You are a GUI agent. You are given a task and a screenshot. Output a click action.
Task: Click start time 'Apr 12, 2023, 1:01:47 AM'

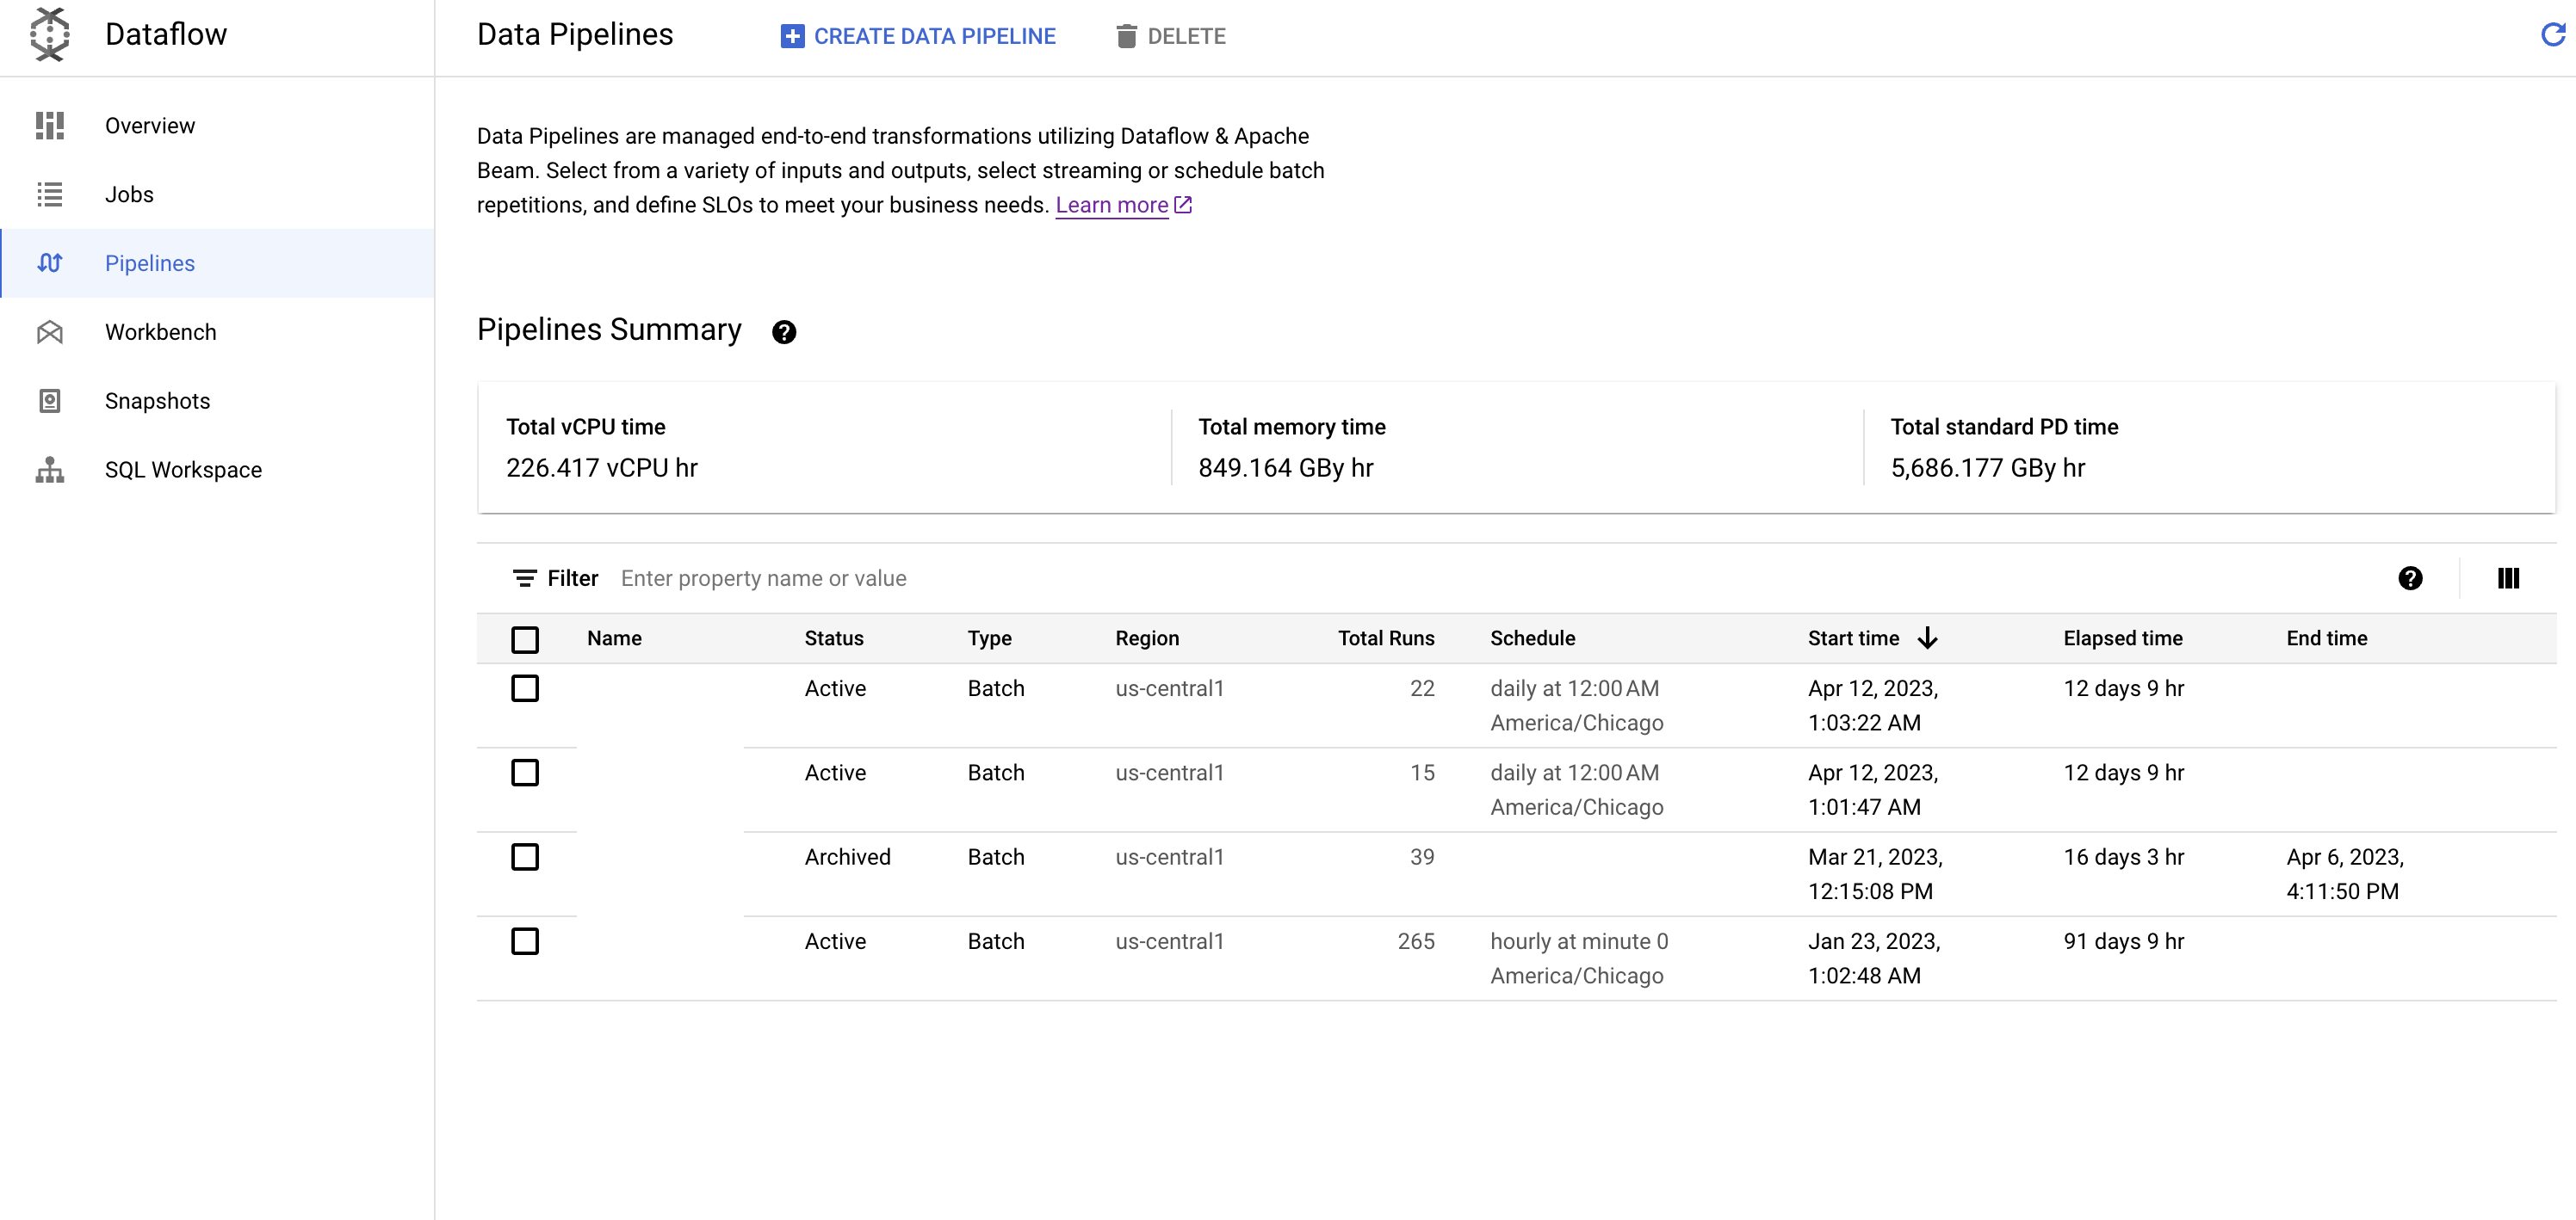[x=1873, y=789]
